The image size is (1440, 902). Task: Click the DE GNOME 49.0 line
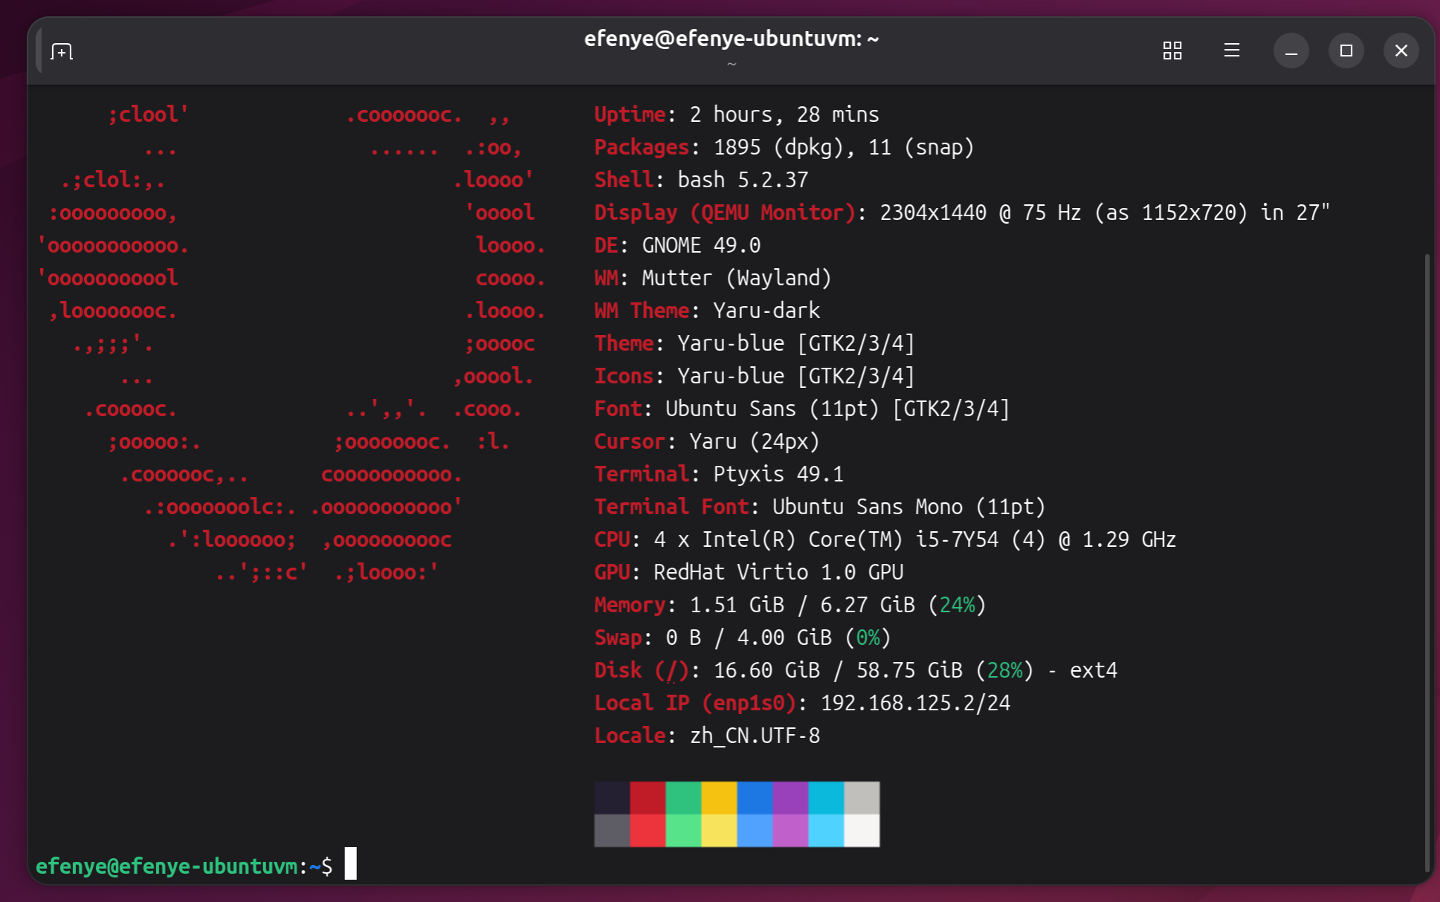tap(677, 245)
